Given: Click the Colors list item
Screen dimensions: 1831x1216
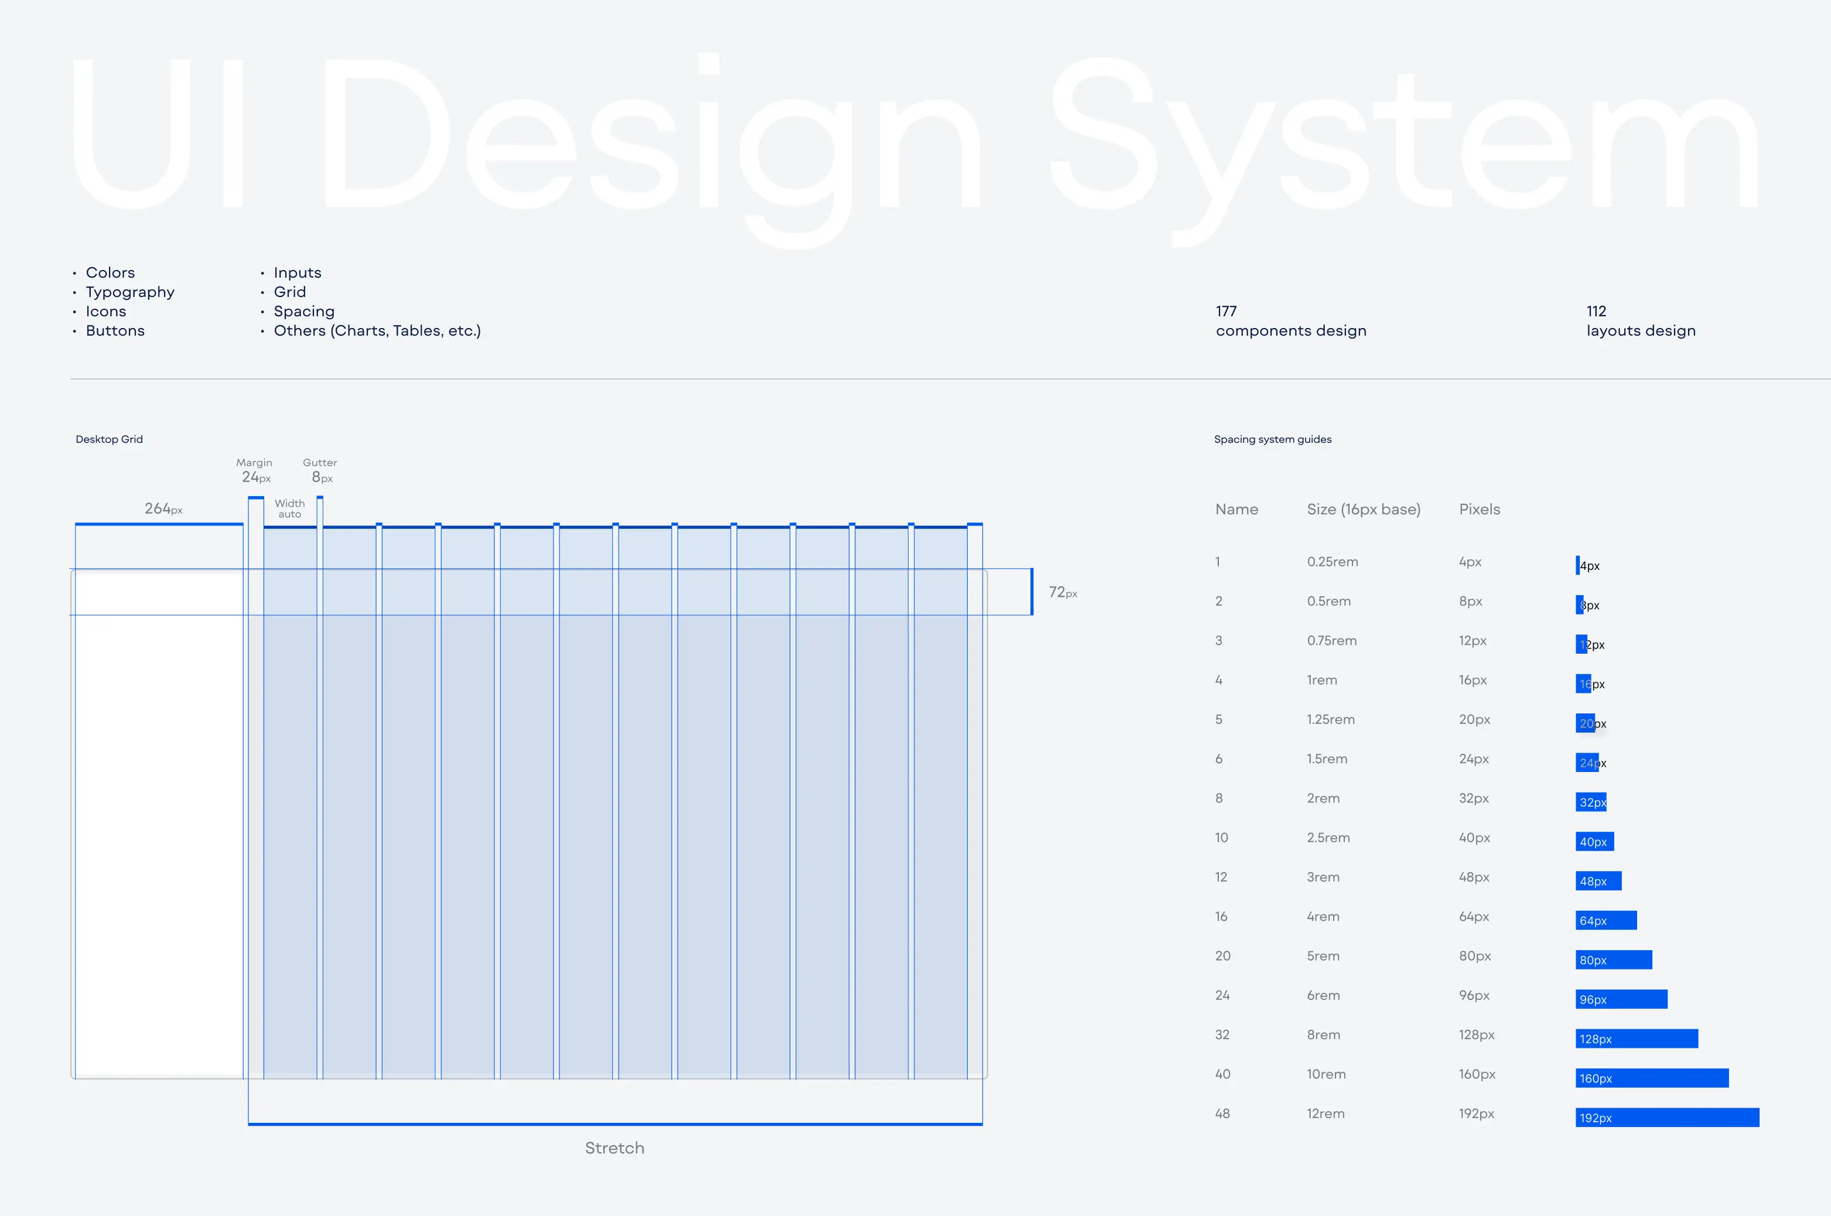Looking at the screenshot, I should pyautogui.click(x=110, y=273).
